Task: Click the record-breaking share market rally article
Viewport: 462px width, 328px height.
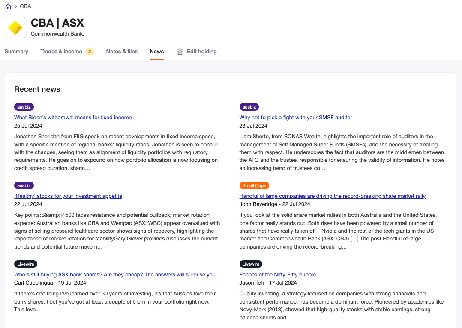Action: tap(332, 196)
